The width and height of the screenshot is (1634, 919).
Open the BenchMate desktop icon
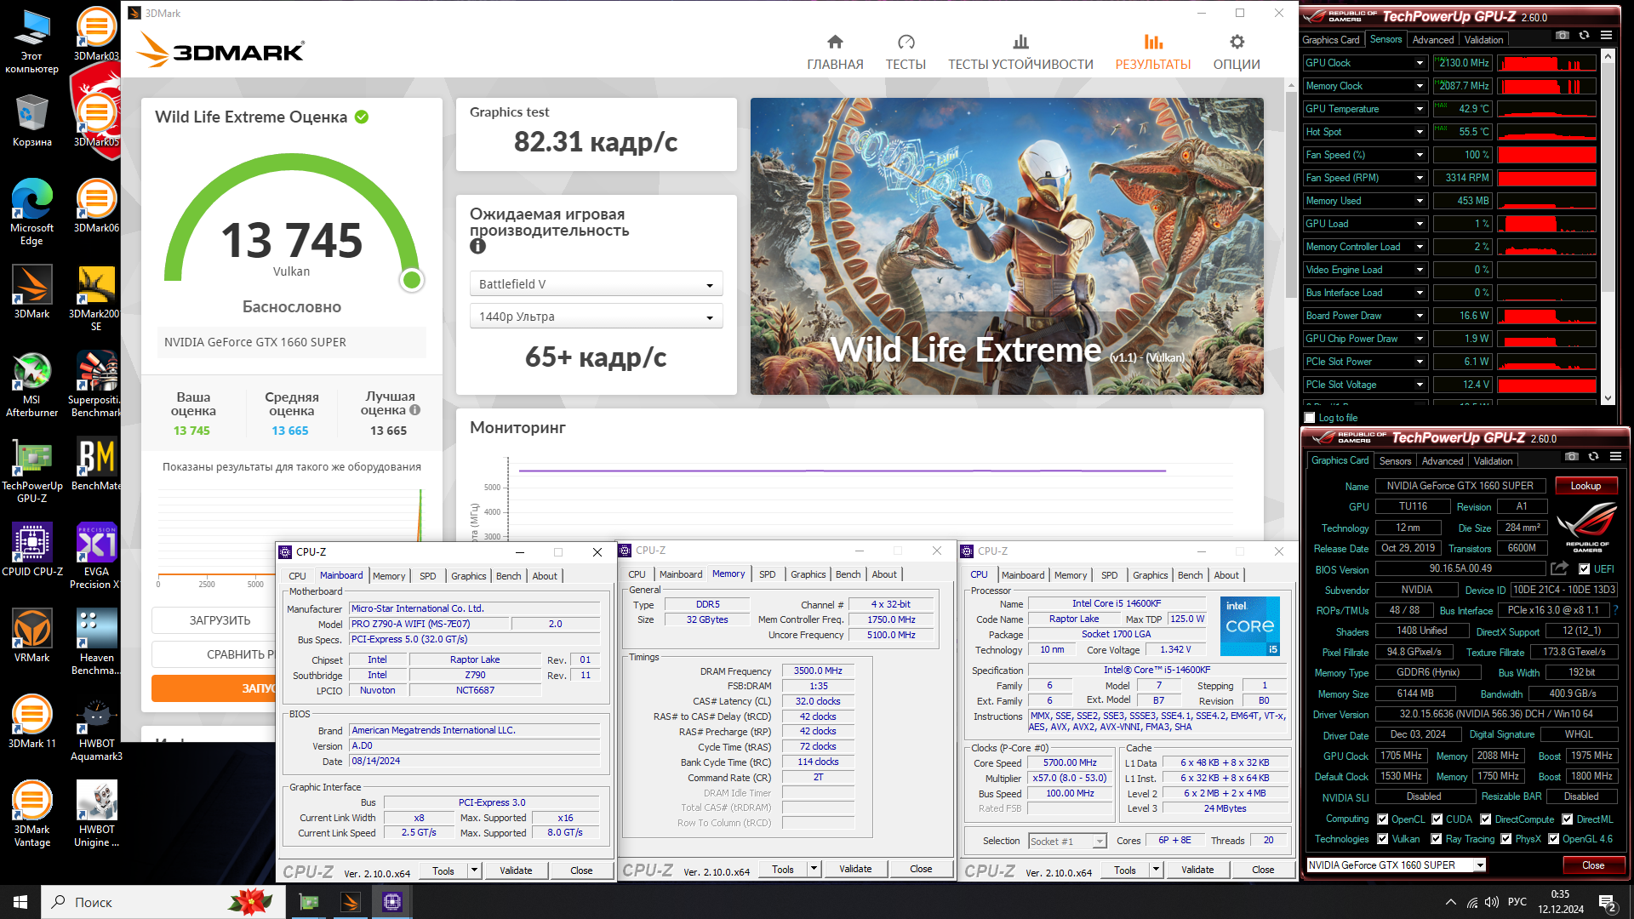96,465
